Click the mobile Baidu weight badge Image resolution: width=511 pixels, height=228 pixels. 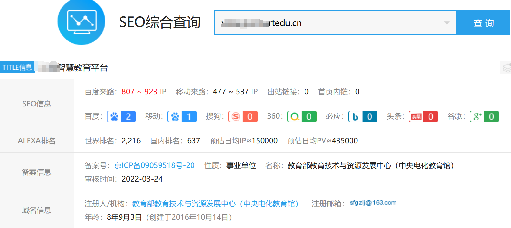pyautogui.click(x=182, y=117)
